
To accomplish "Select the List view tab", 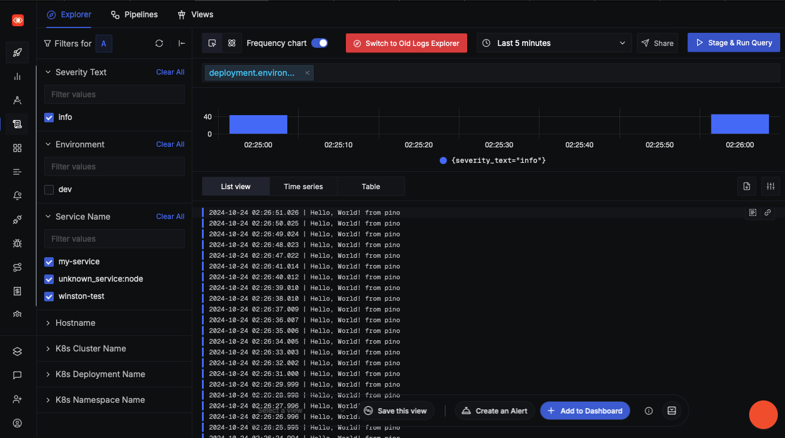I will [x=236, y=186].
